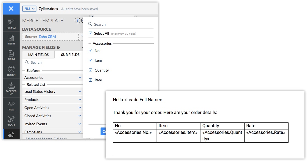Toggle the Rate field checkbox
This screenshot has height=163, width=307.
(x=90, y=80)
